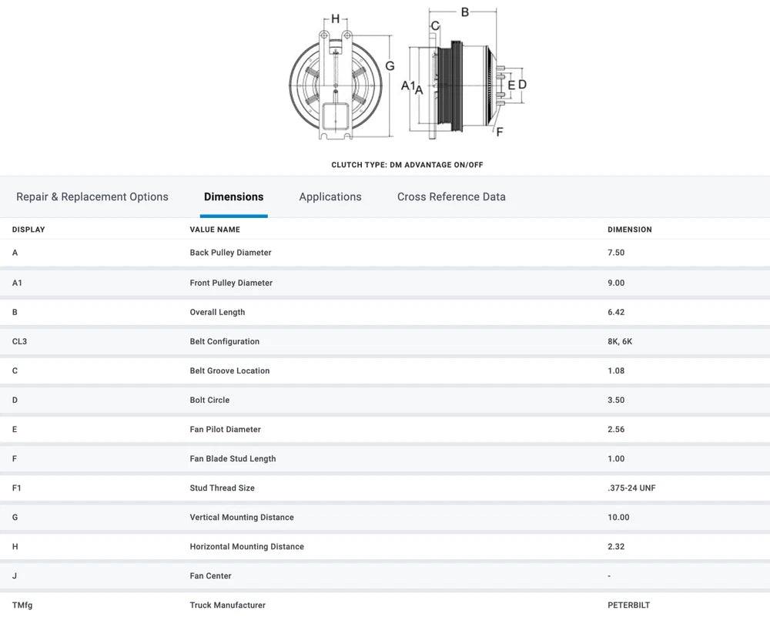
Task: Click the DISPLAY column header
Action: point(28,230)
